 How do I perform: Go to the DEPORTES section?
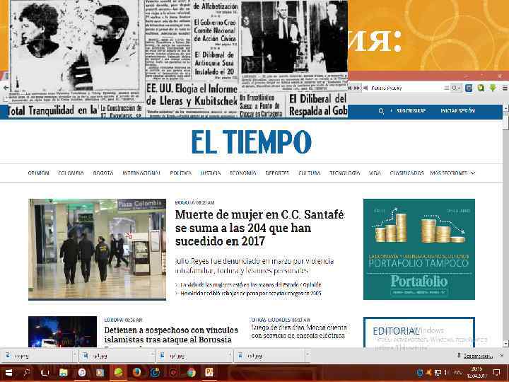click(x=277, y=173)
